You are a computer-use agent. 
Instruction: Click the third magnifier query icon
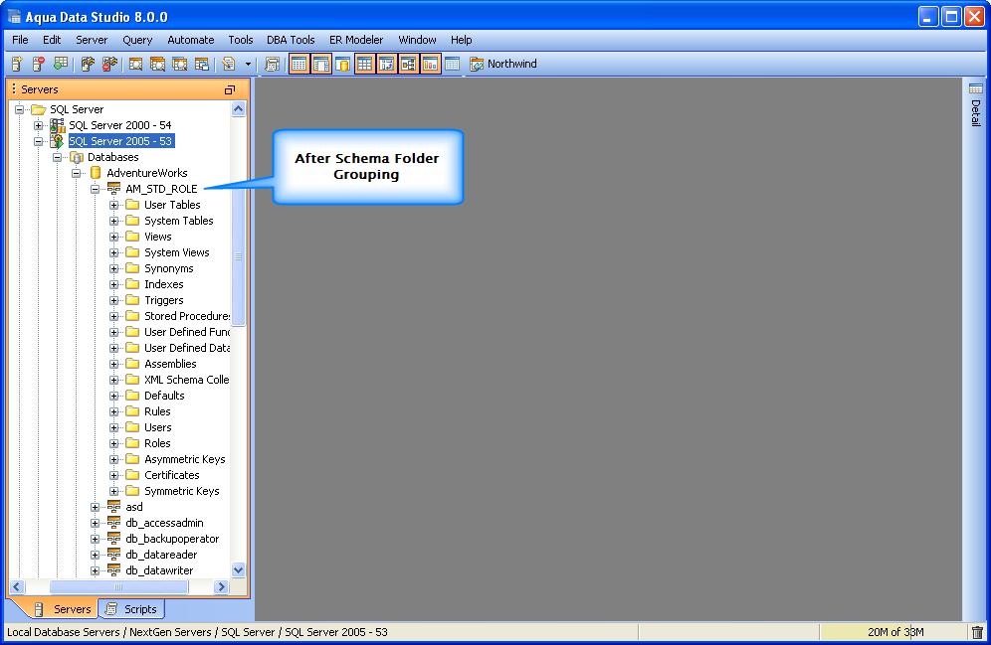[179, 64]
